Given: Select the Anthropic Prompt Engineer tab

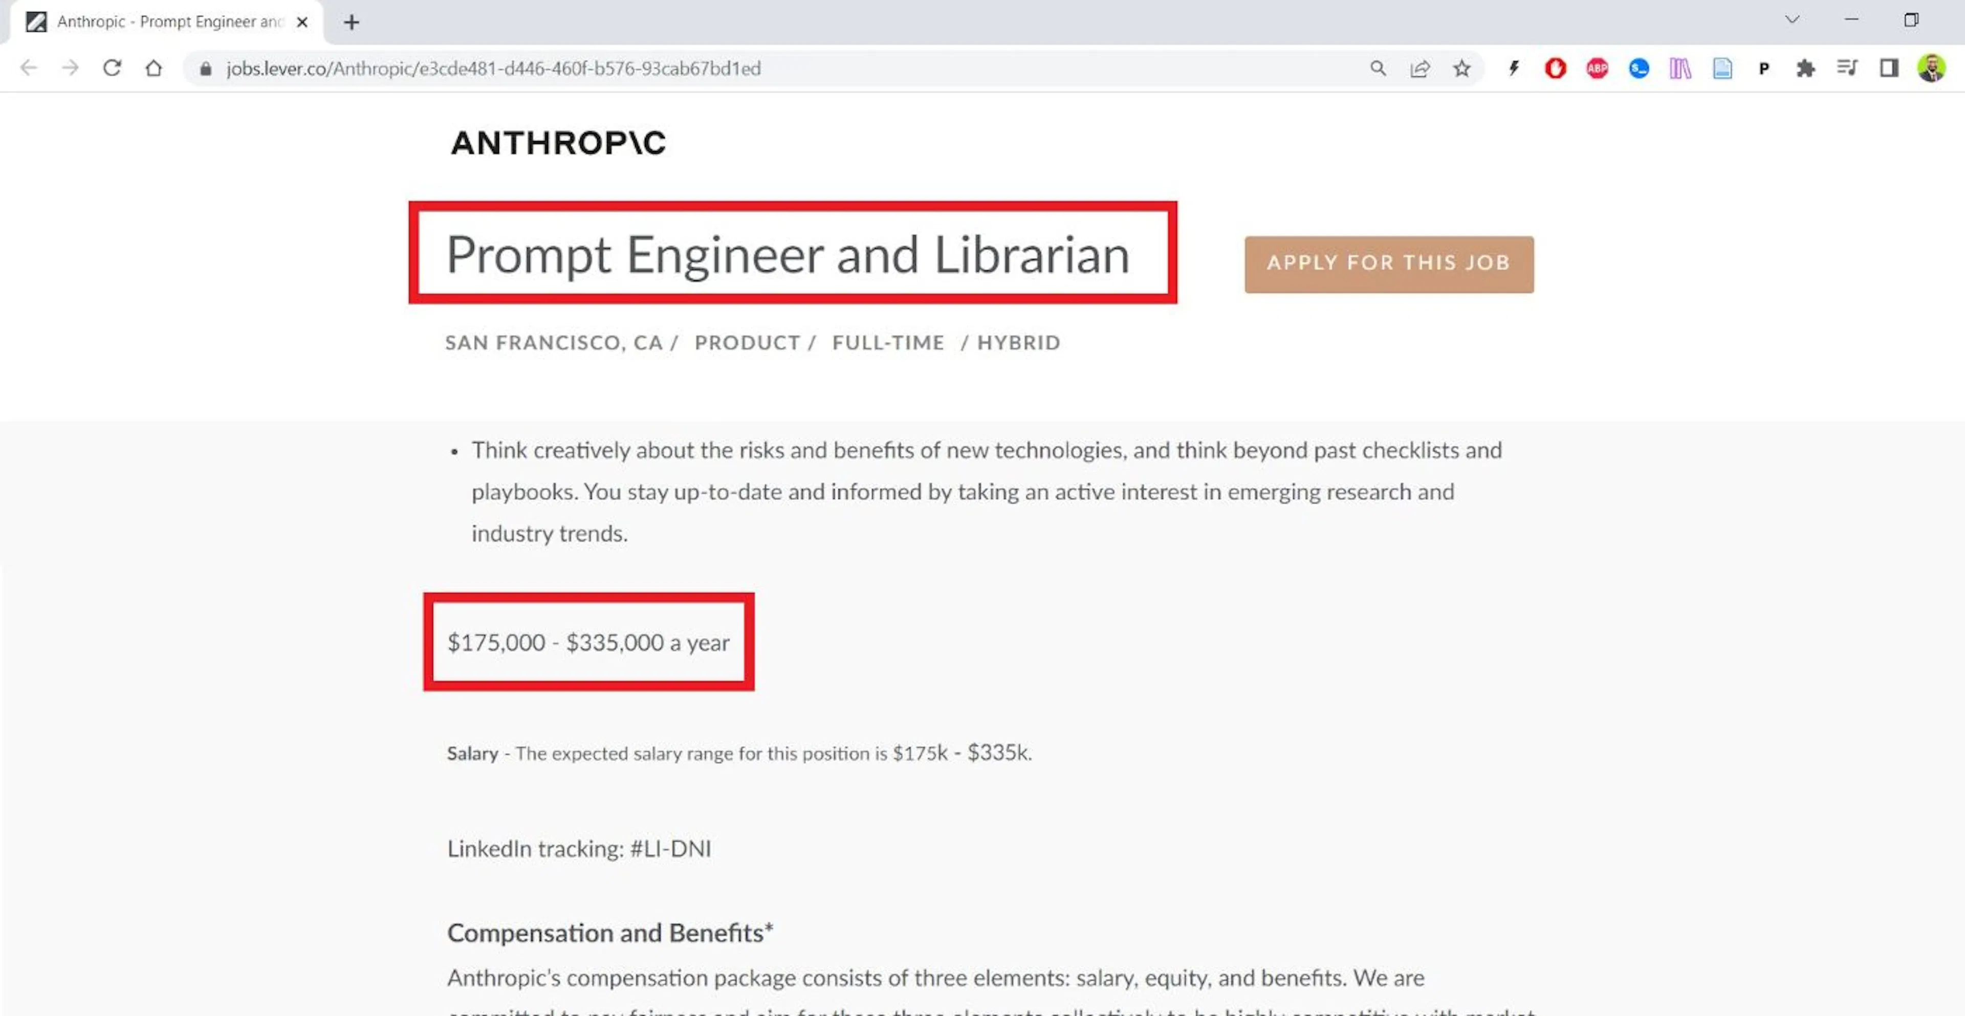Looking at the screenshot, I should click(166, 22).
